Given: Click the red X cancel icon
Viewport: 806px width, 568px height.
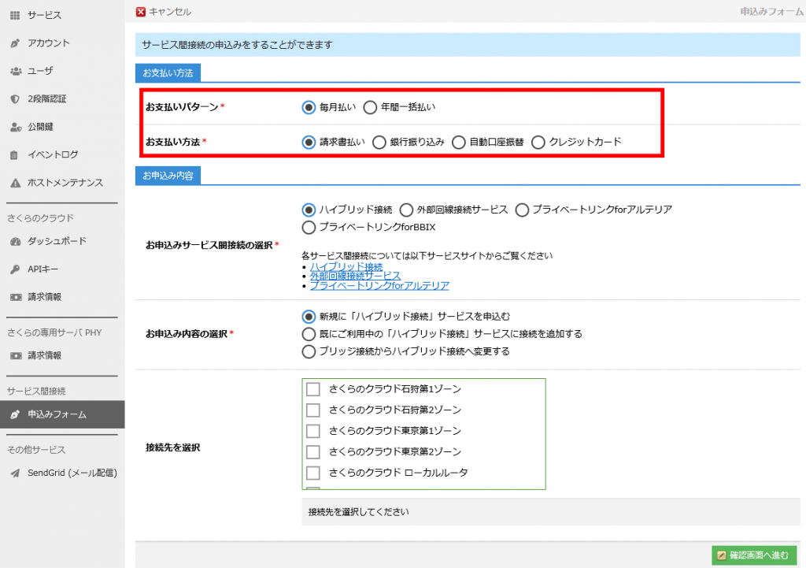Looking at the screenshot, I should pos(141,12).
